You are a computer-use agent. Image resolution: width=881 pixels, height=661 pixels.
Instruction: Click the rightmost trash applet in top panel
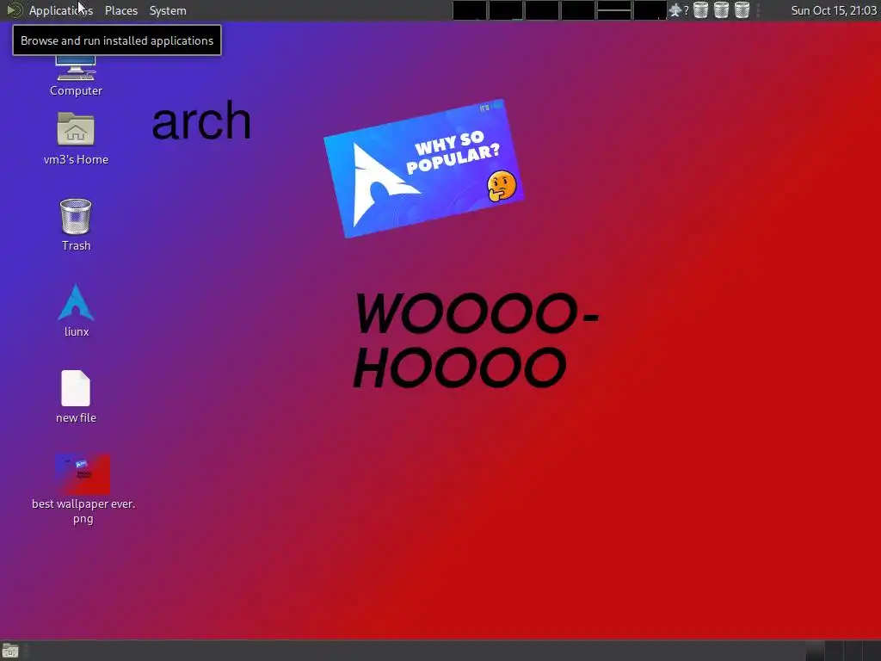coord(742,10)
